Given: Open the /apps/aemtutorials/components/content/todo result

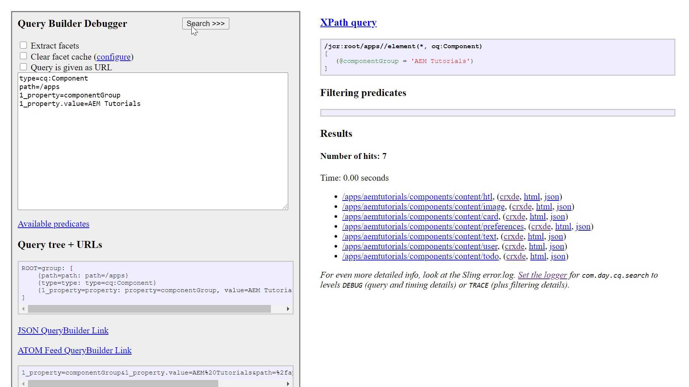Looking at the screenshot, I should point(420,256).
